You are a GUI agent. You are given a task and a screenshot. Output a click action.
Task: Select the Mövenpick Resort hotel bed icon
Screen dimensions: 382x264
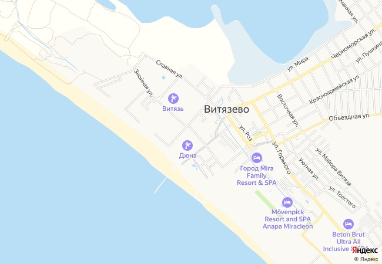point(287,202)
